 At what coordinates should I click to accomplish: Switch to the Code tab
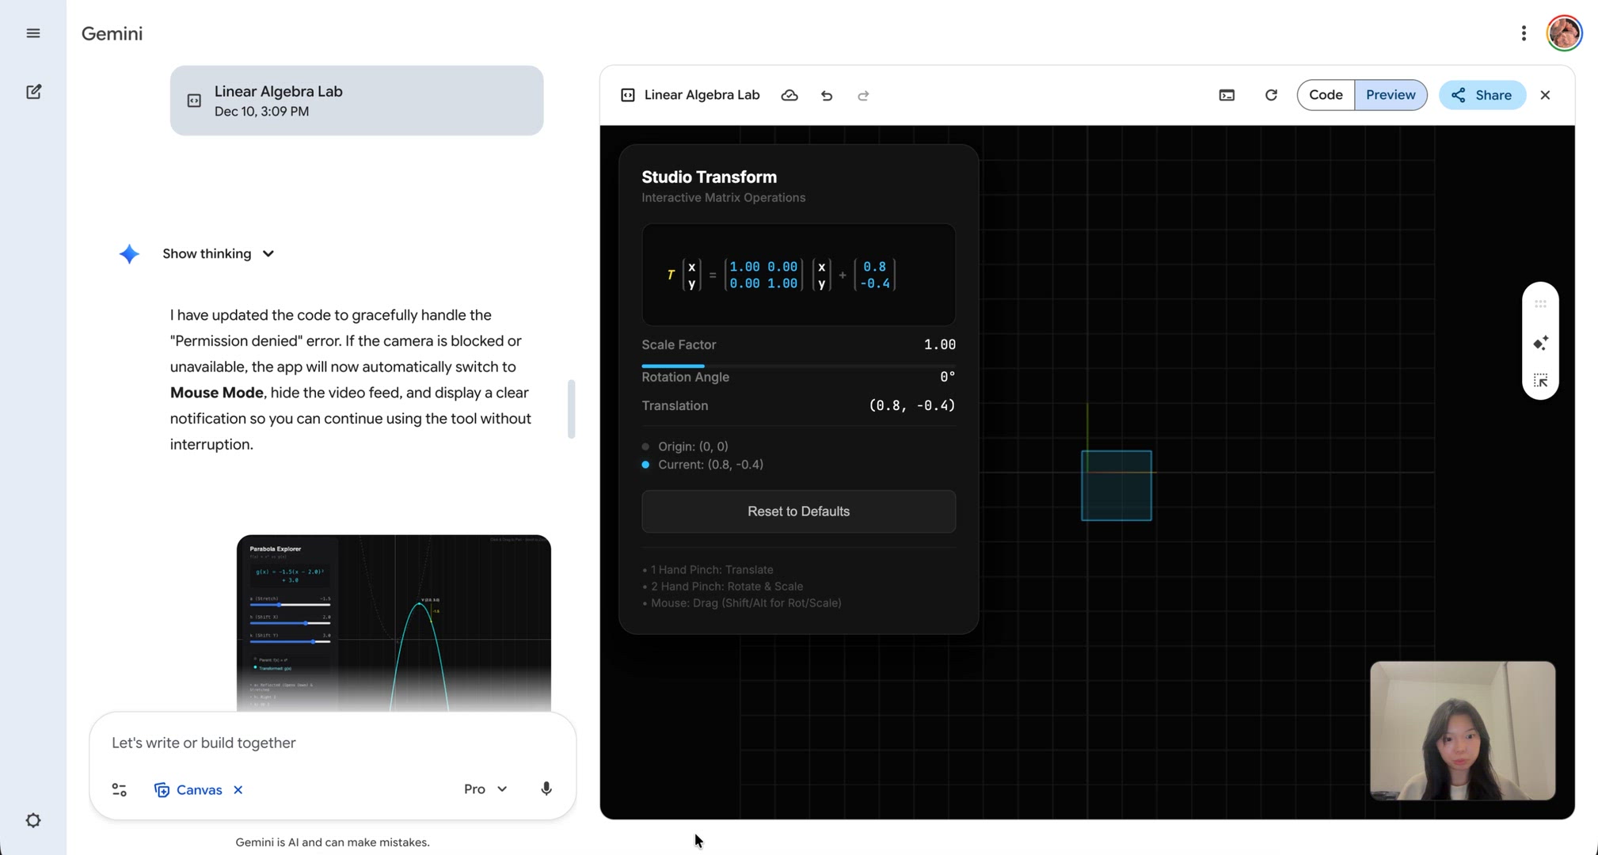[1326, 95]
